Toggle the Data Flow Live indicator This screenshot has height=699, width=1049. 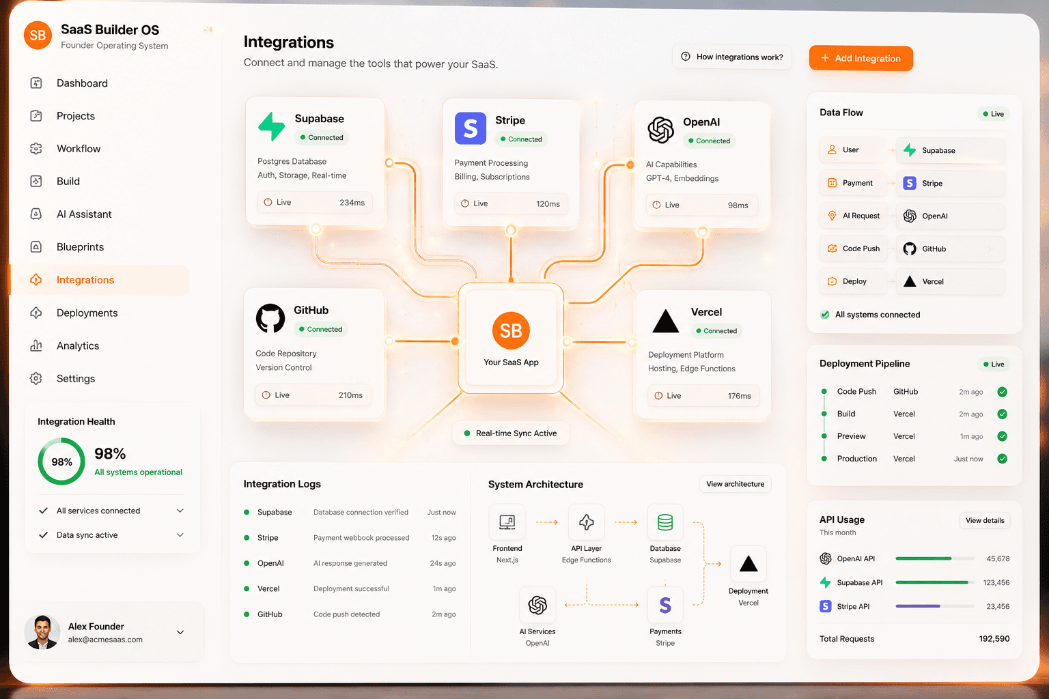(993, 114)
